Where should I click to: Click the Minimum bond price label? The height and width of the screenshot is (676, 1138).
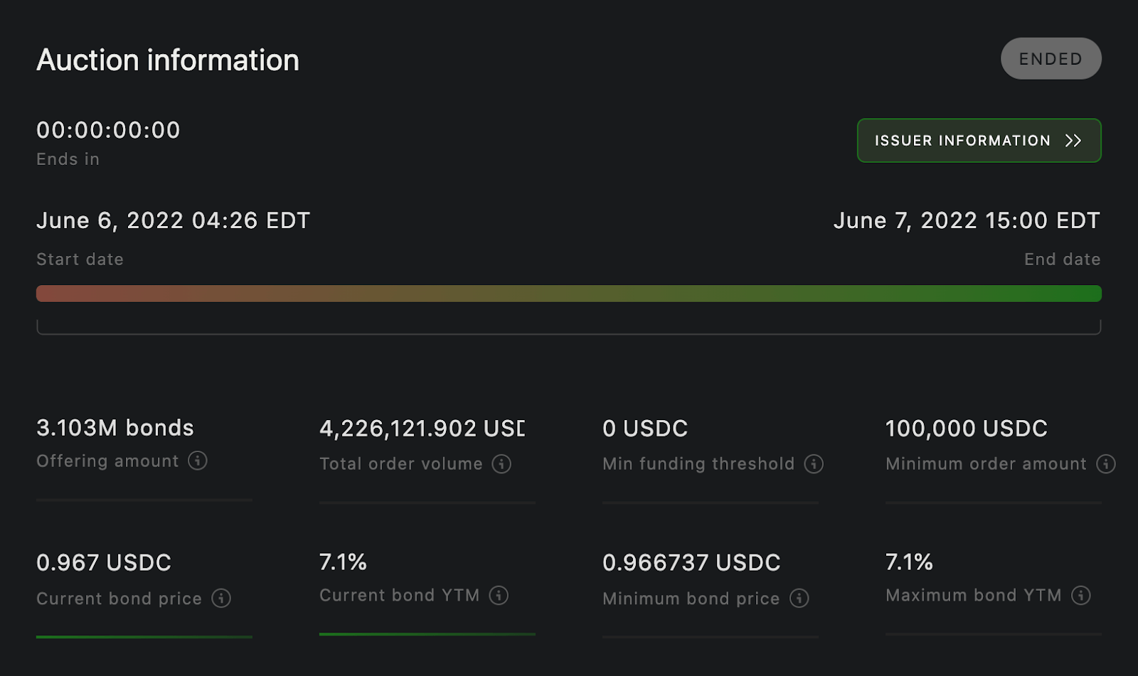pos(691,599)
